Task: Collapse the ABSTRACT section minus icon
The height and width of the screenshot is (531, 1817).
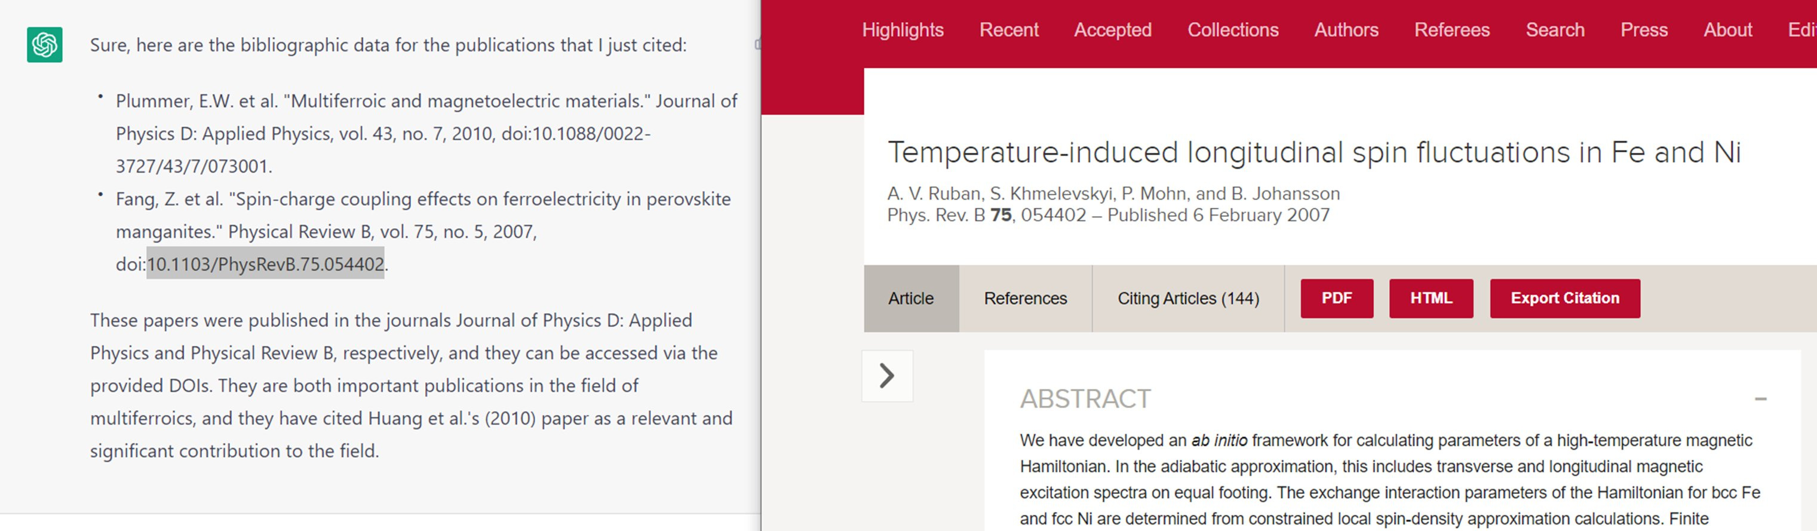Action: 1761,399
